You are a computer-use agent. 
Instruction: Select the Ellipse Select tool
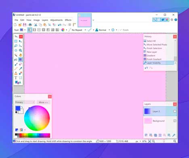(16, 50)
